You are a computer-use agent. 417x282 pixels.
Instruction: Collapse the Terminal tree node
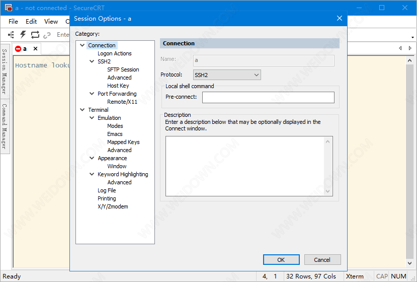82,110
